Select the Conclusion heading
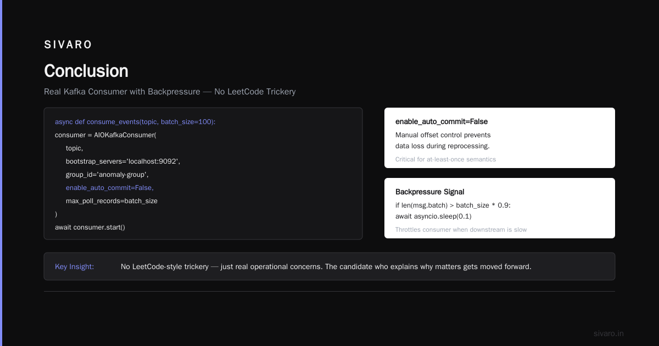 [x=86, y=71]
